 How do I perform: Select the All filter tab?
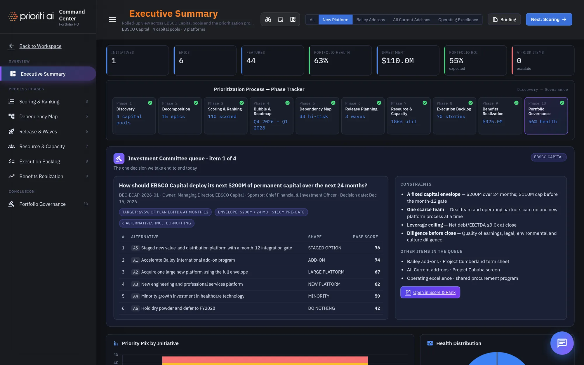pyautogui.click(x=312, y=20)
